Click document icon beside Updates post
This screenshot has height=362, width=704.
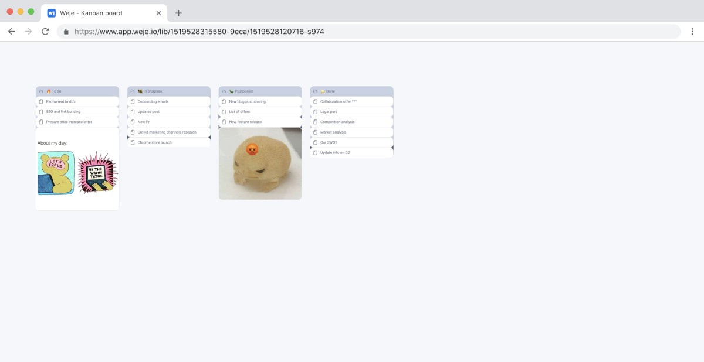pyautogui.click(x=133, y=112)
